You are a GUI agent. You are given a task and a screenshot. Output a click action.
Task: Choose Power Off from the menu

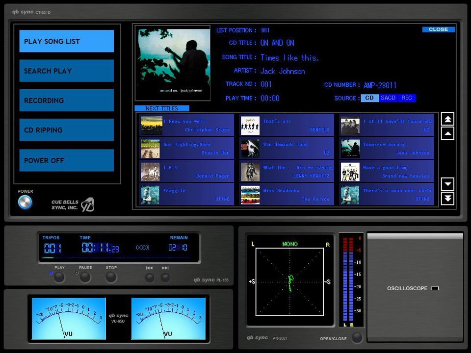tap(66, 160)
